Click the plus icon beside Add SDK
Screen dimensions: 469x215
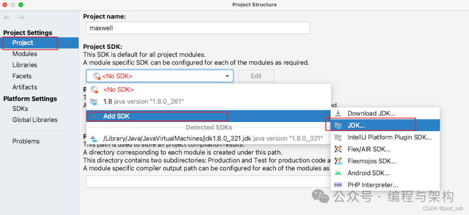coord(94,116)
